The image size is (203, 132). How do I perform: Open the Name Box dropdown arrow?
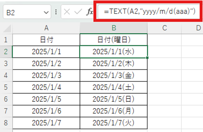coord(46,13)
